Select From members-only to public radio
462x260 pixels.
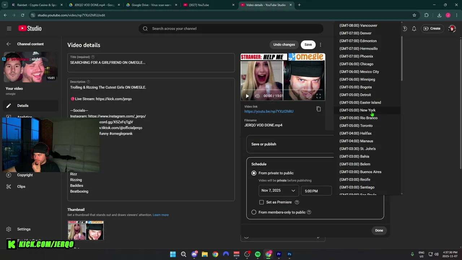pos(254,212)
